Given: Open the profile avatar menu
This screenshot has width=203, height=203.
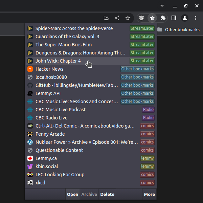Looking at the screenshot, I should [185, 18].
